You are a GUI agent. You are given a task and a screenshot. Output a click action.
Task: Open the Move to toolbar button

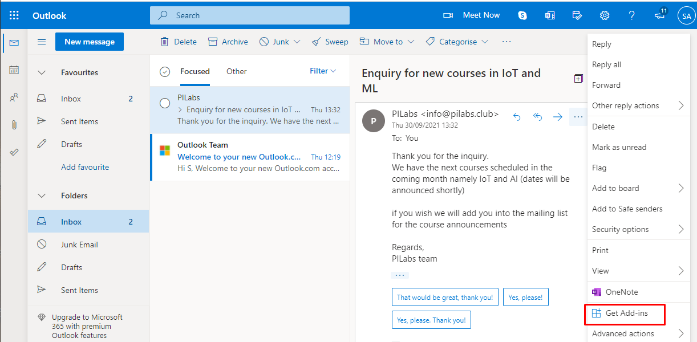pyautogui.click(x=381, y=42)
